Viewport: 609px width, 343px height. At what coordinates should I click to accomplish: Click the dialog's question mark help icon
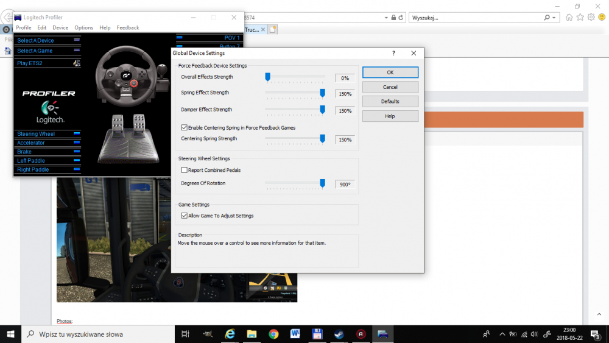(393, 53)
